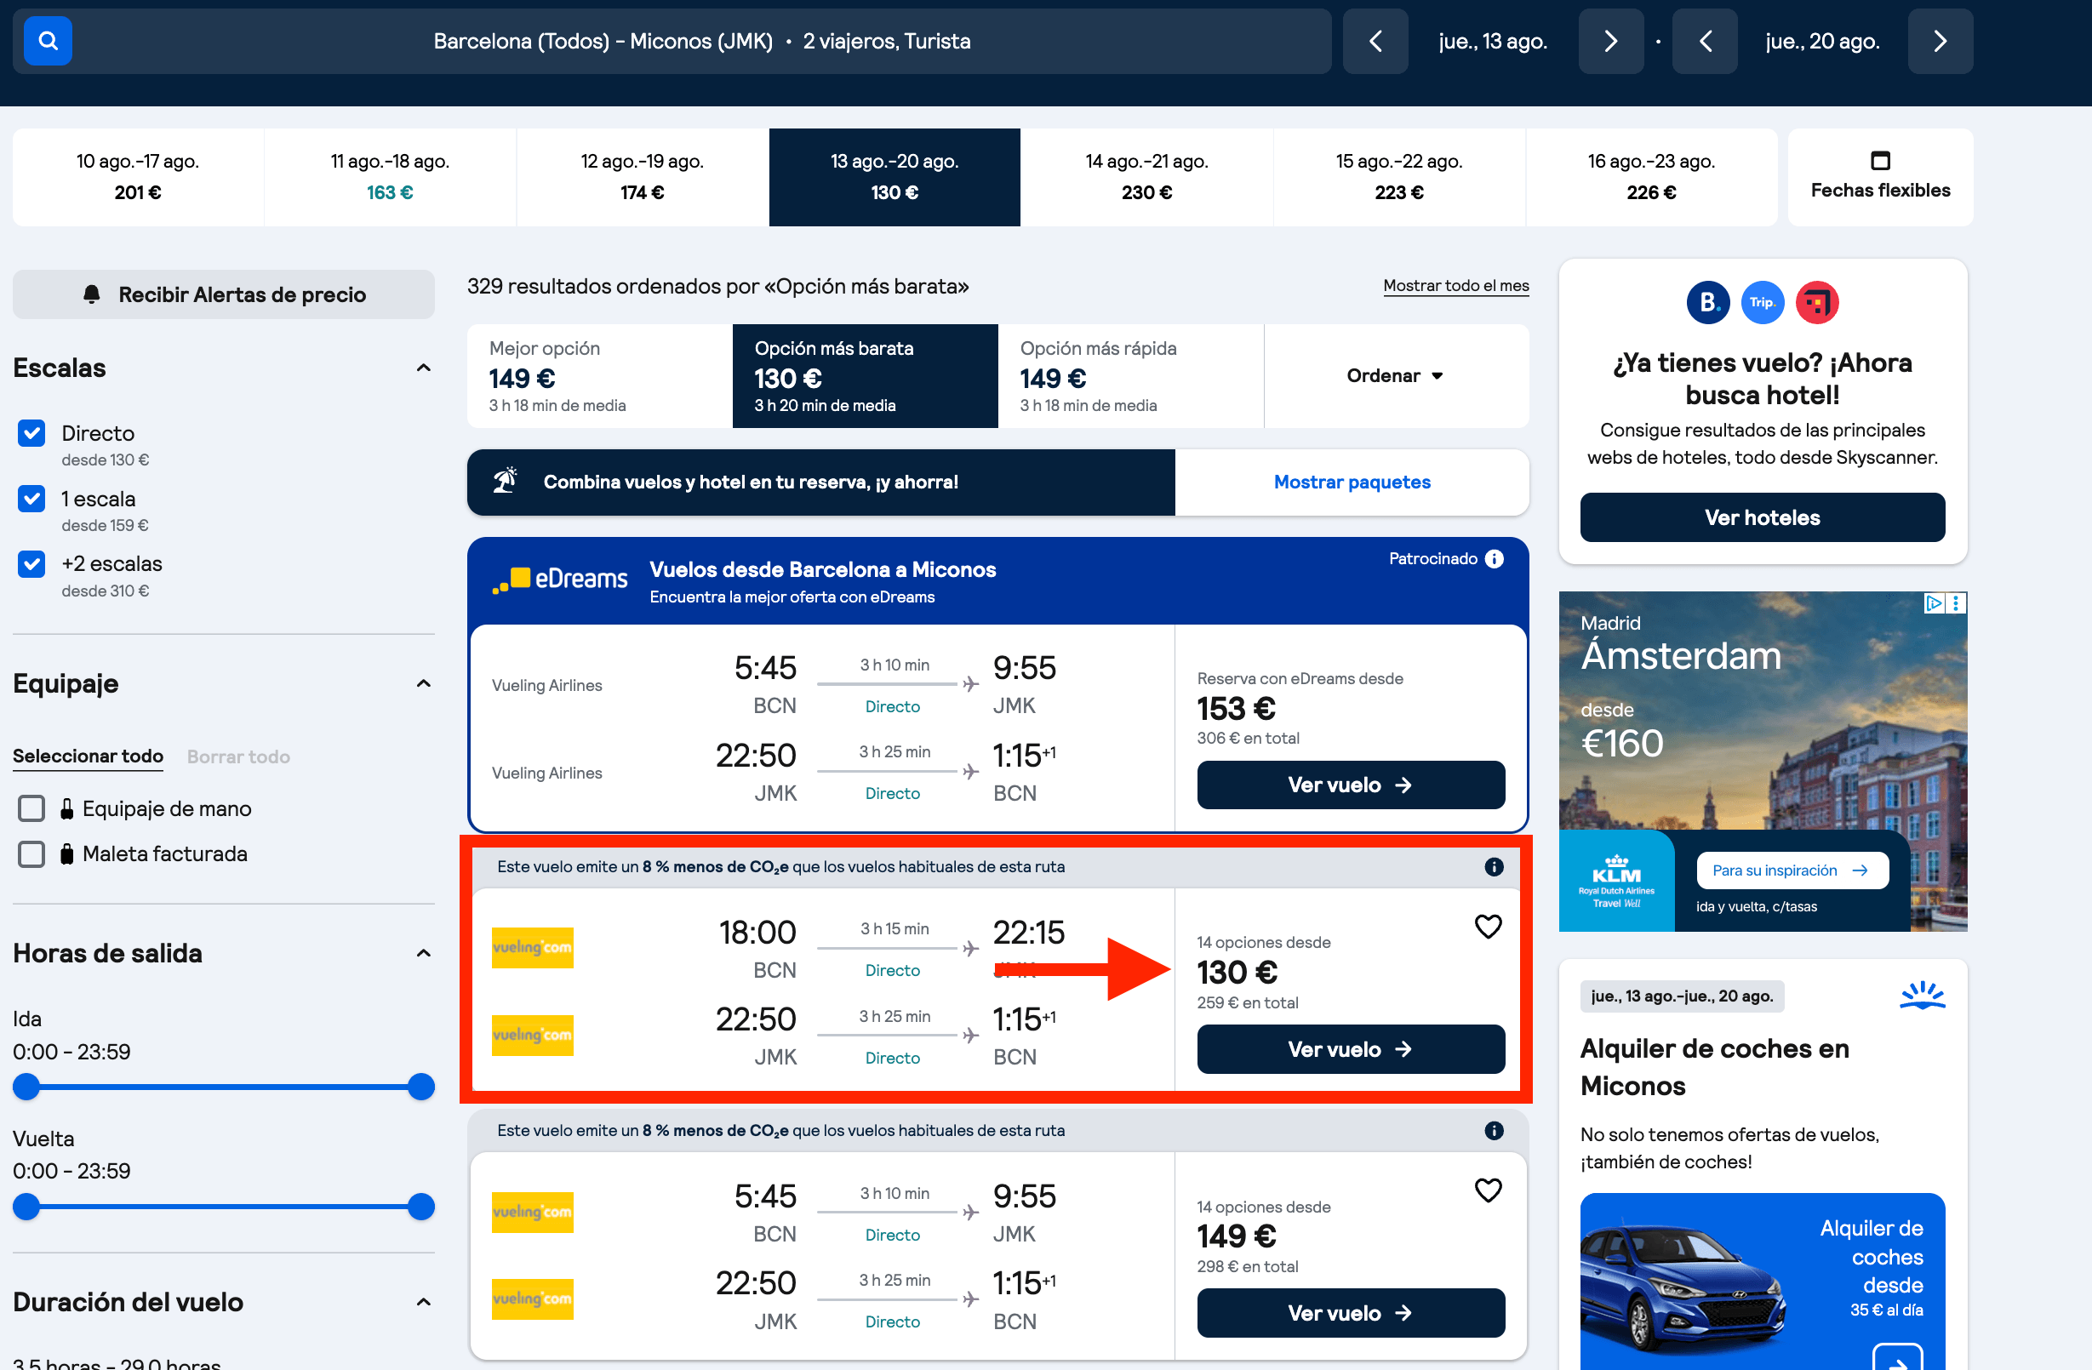The width and height of the screenshot is (2092, 1370).
Task: Select the 16 ago.-23 ago. date tab
Action: (1652, 177)
